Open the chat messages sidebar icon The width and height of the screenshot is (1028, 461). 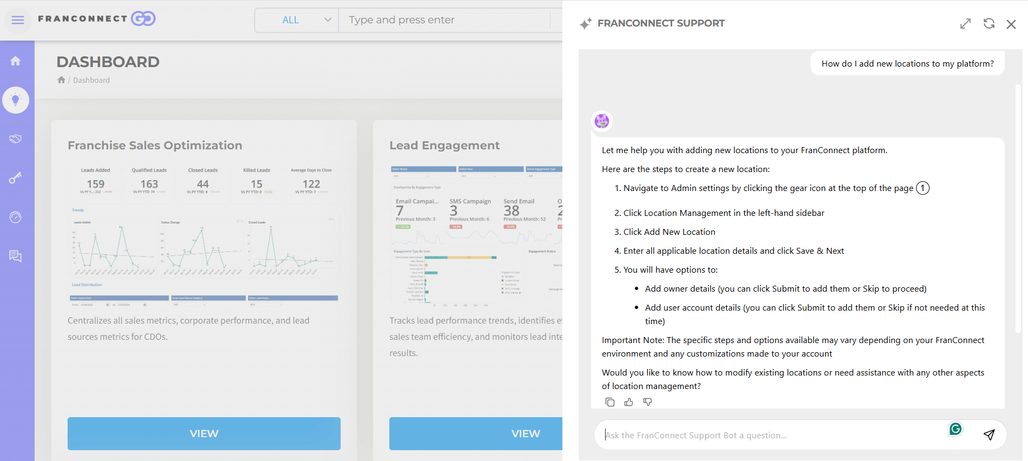point(16,256)
